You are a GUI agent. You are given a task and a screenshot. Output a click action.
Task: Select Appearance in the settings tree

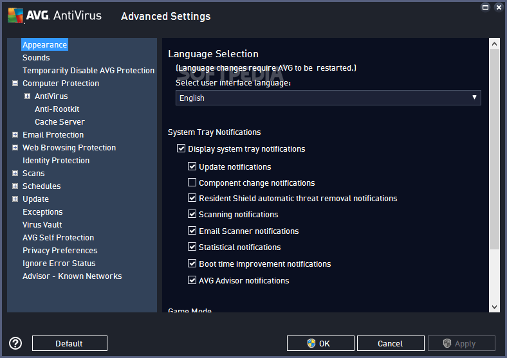[x=44, y=44]
